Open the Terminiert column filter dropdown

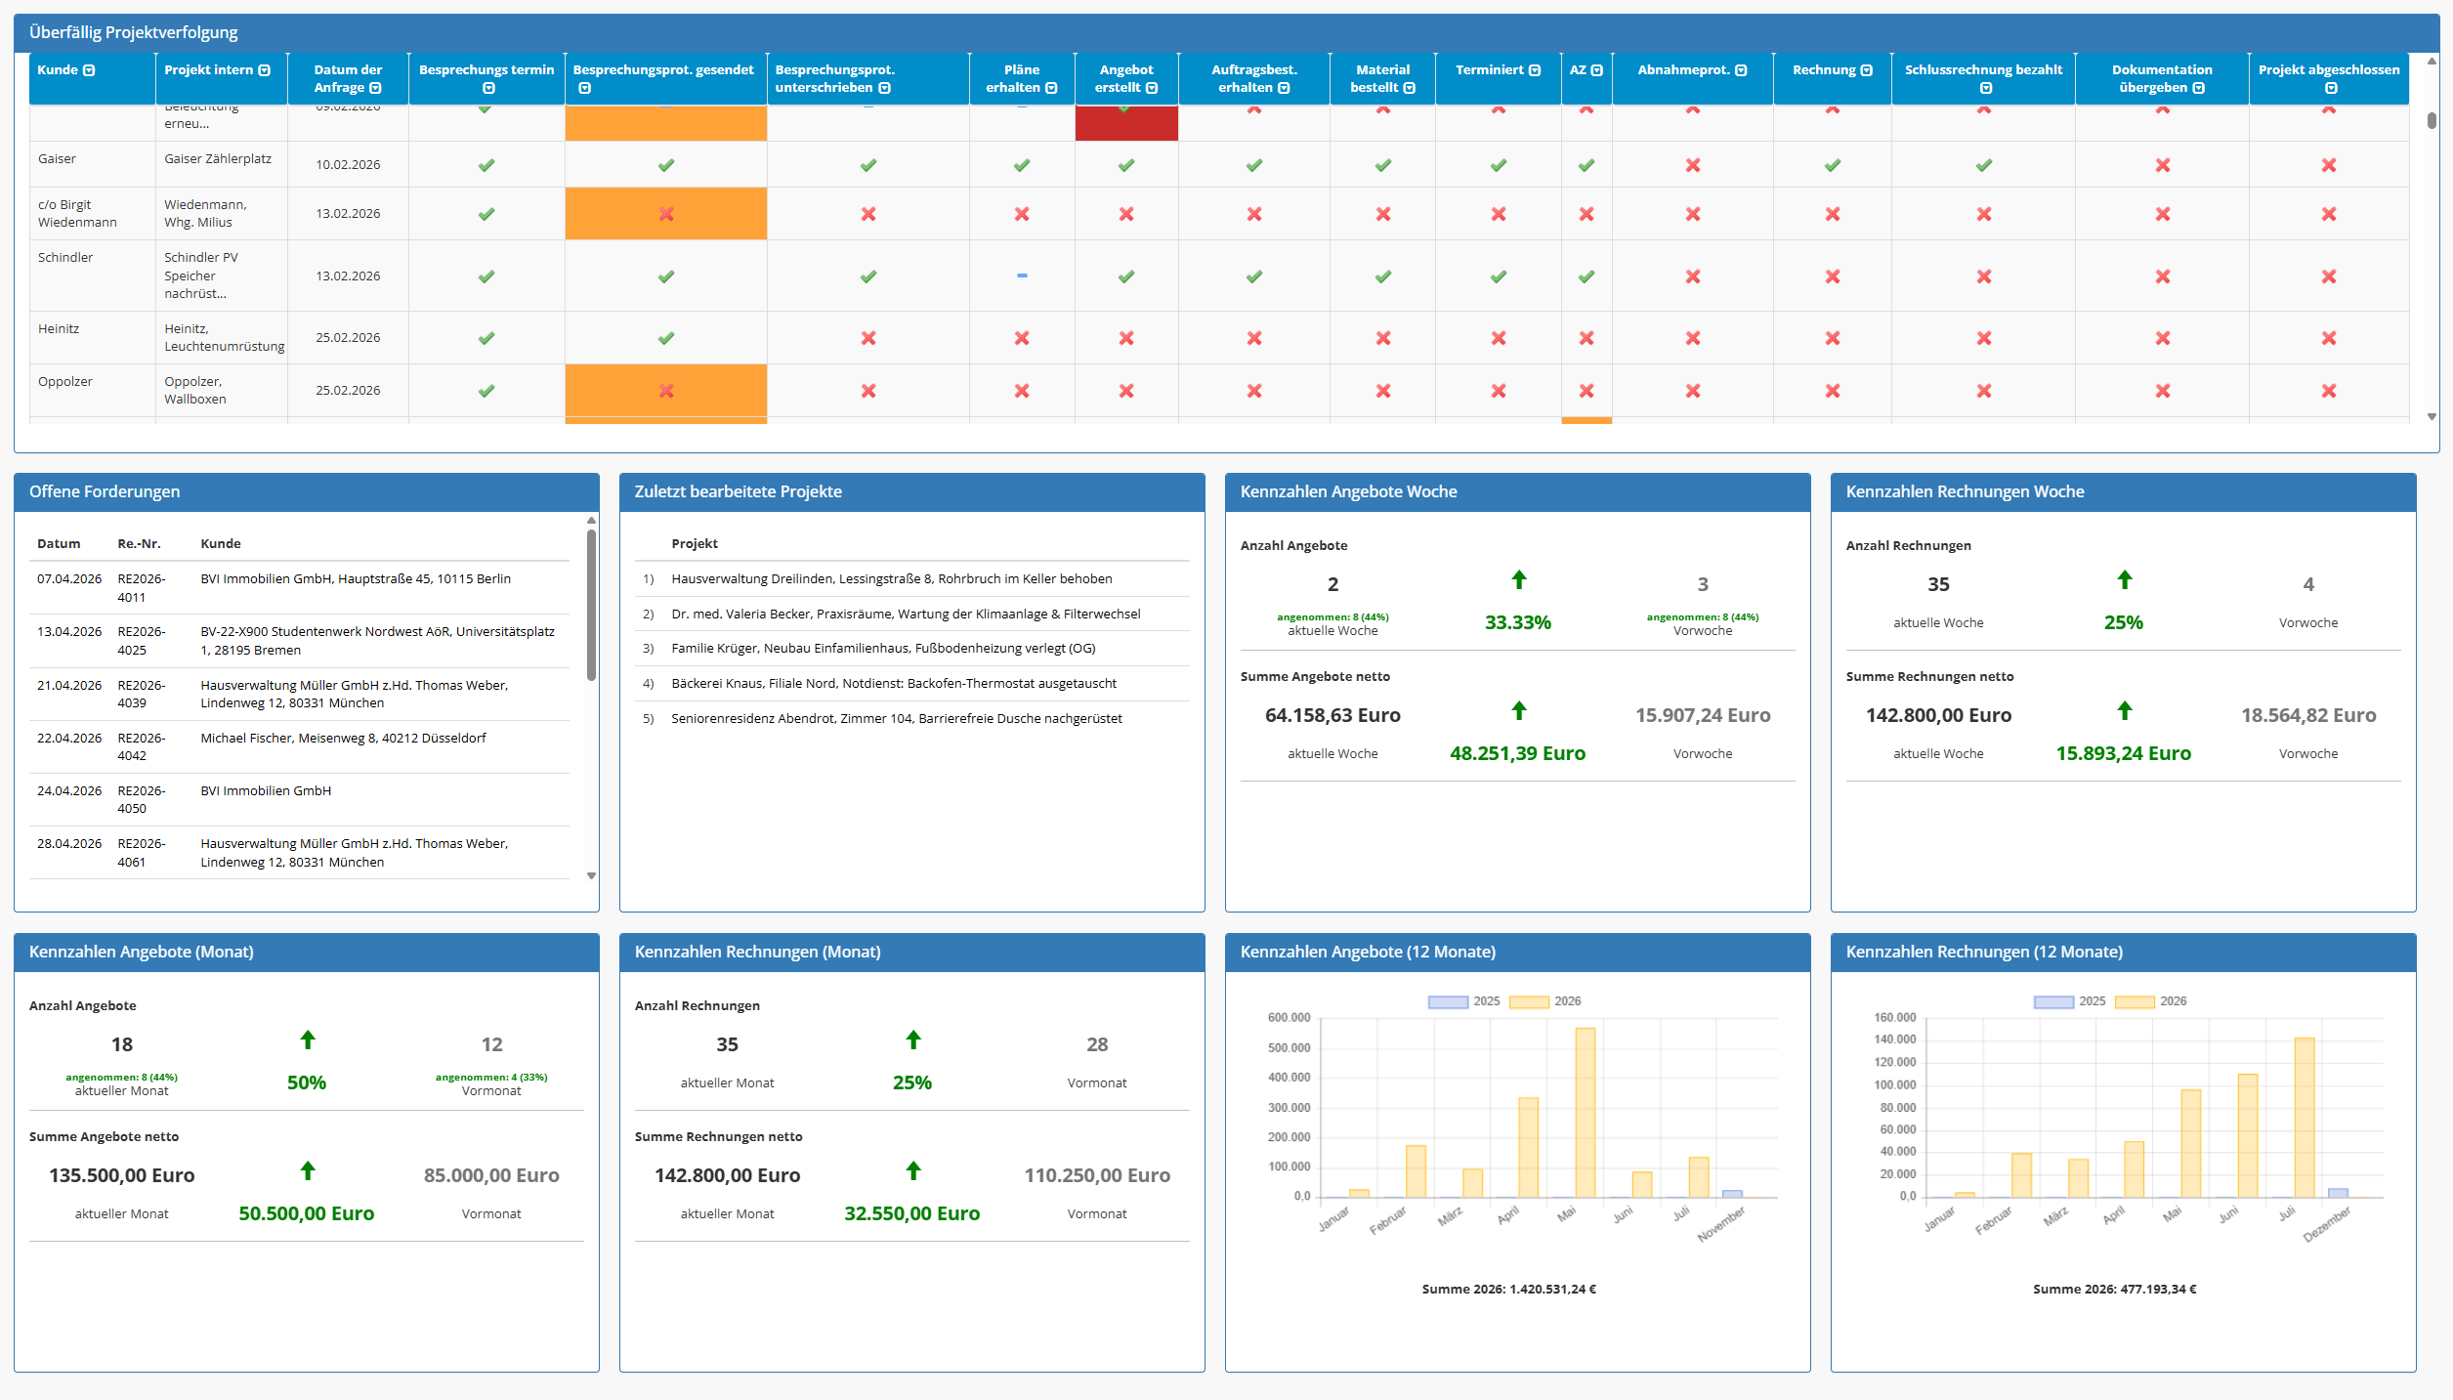tap(1535, 70)
